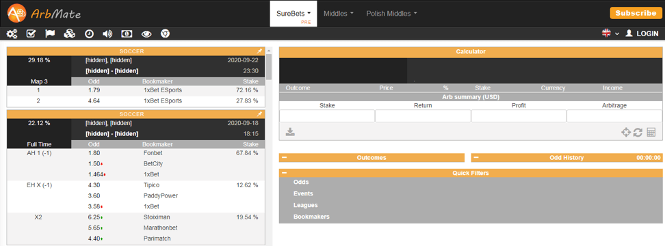Click the small calculator grid icon

pos(651,133)
